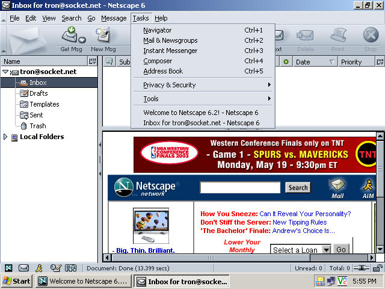The image size is (385, 289).
Task: Expand the Tools submenu
Action: (203, 99)
